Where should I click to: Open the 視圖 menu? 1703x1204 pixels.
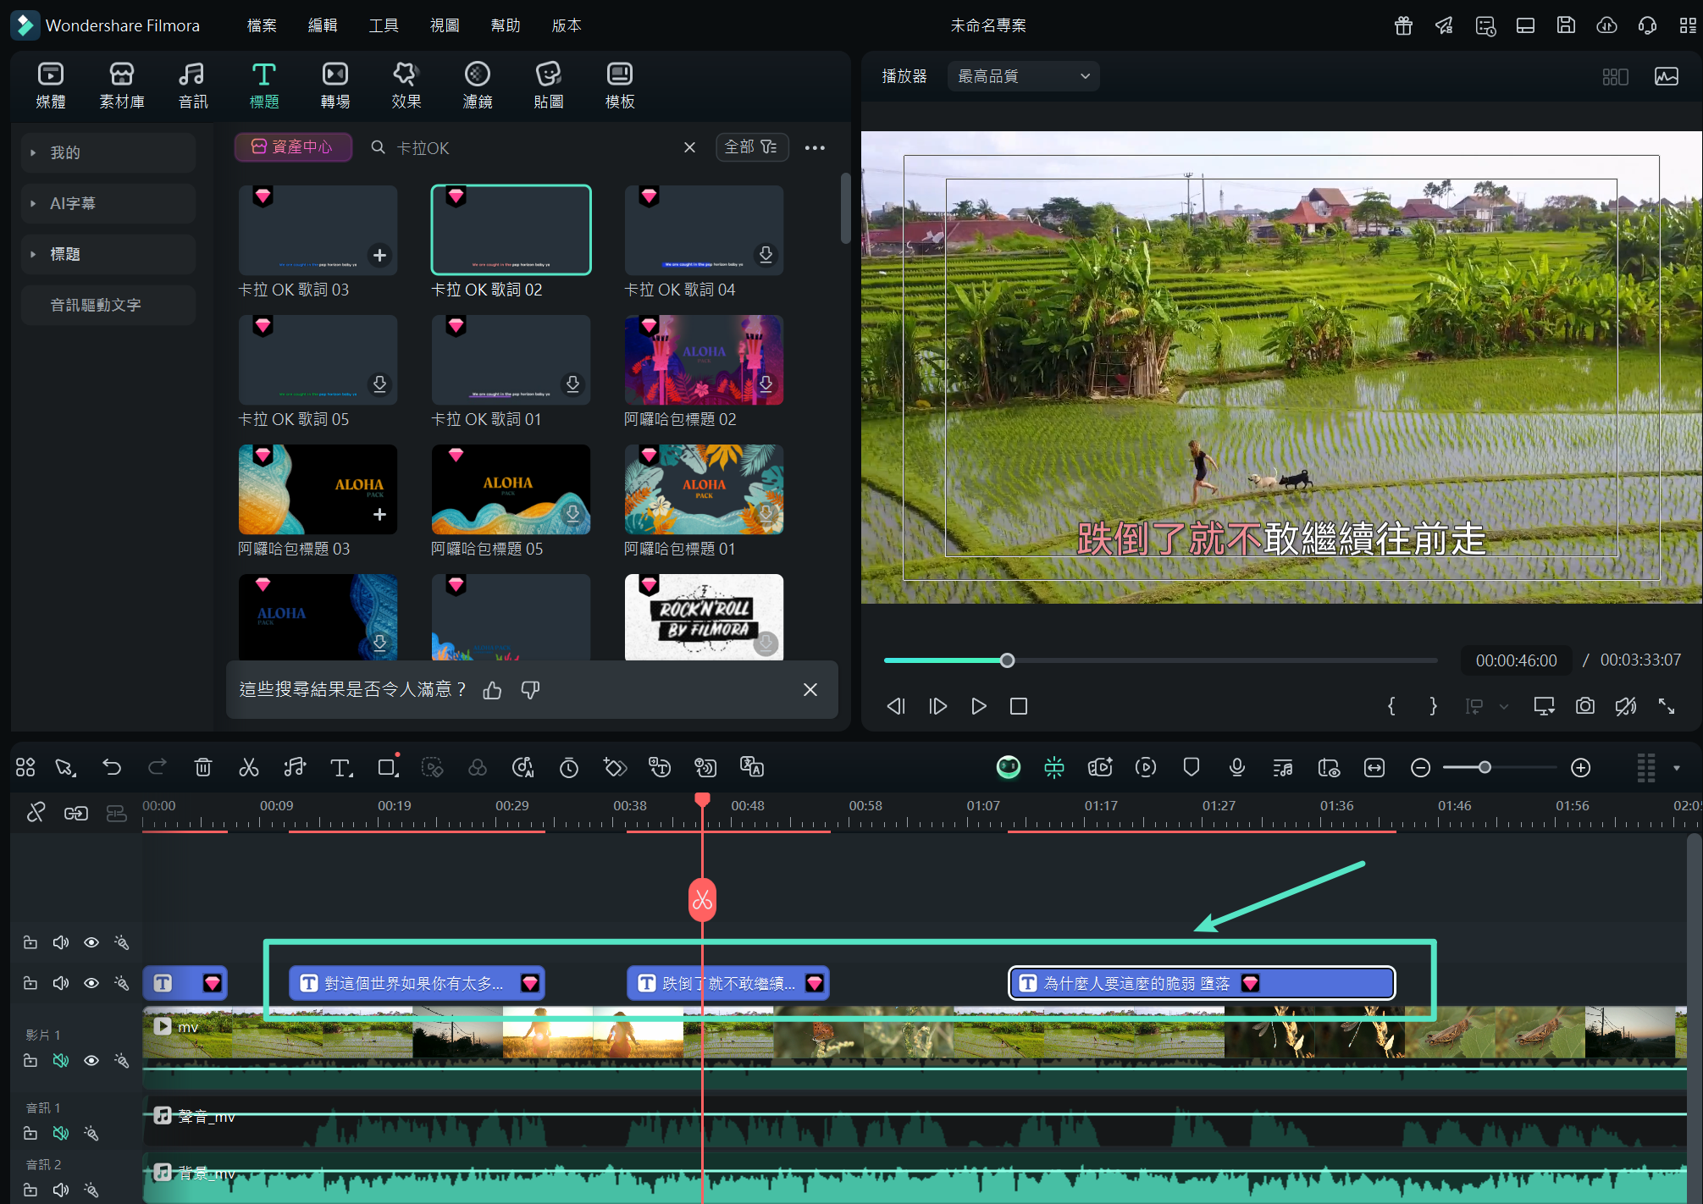pos(445,25)
